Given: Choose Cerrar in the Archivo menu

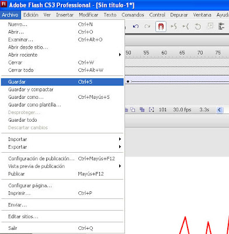Looking at the screenshot, I should [x=63, y=63].
